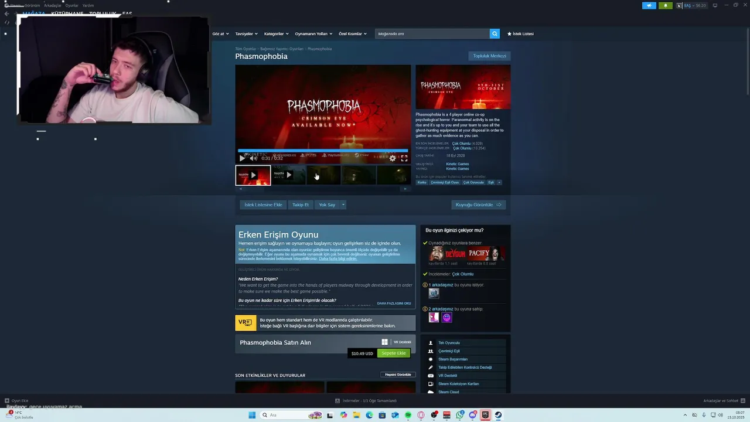Expand the Oynamanın Yolları dropdown

313,34
